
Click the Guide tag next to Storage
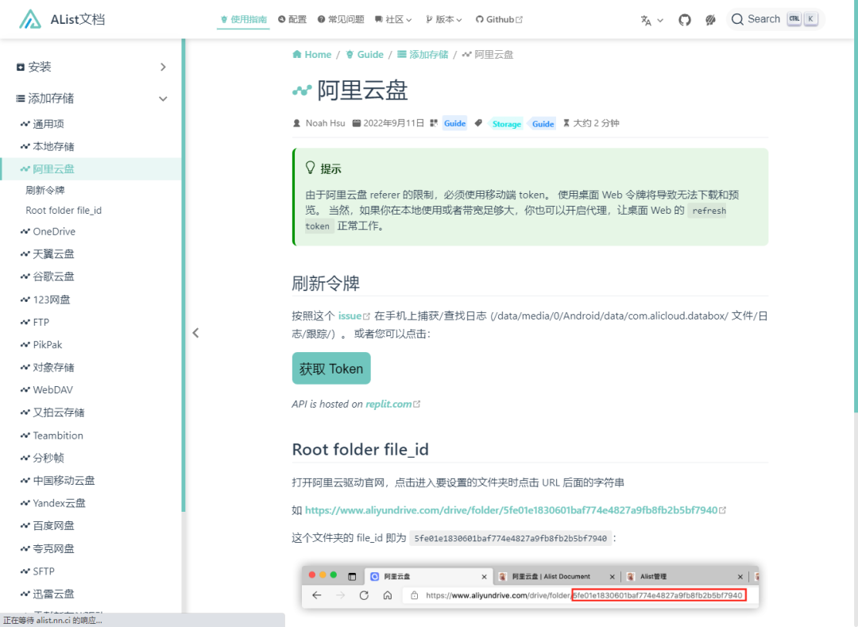[x=543, y=124]
